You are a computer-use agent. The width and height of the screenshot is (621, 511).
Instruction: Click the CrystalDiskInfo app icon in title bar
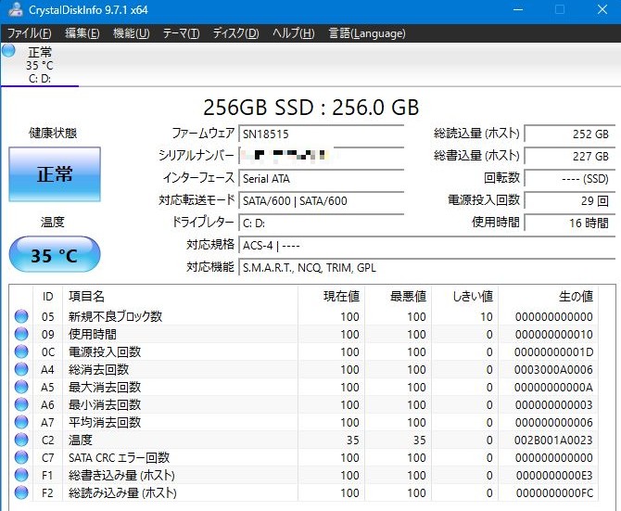pos(15,9)
